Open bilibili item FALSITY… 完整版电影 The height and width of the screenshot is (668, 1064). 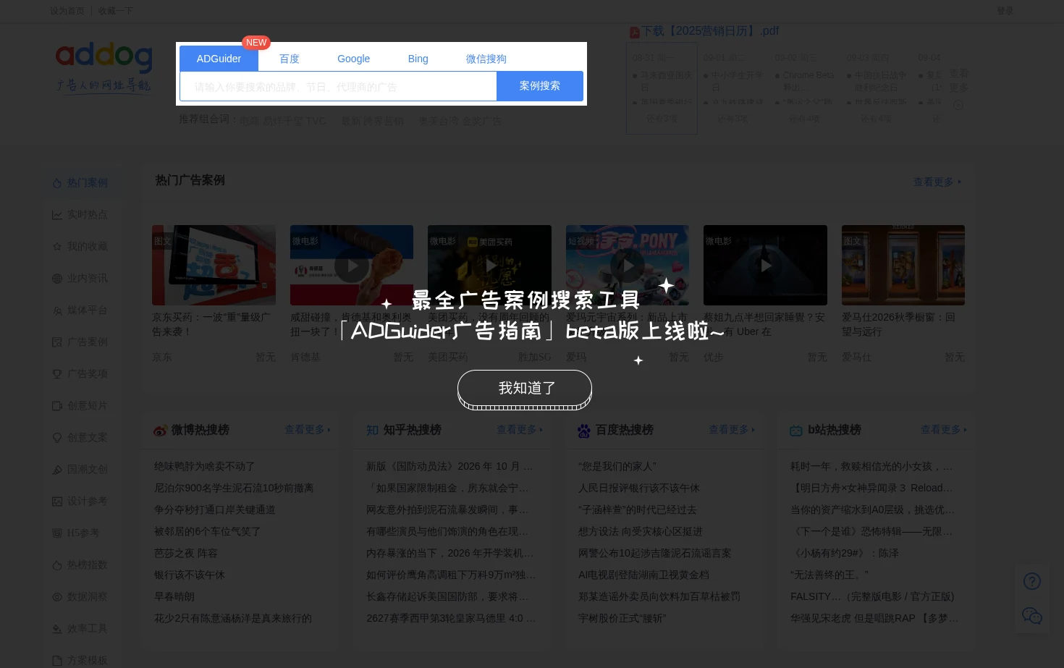[872, 597]
